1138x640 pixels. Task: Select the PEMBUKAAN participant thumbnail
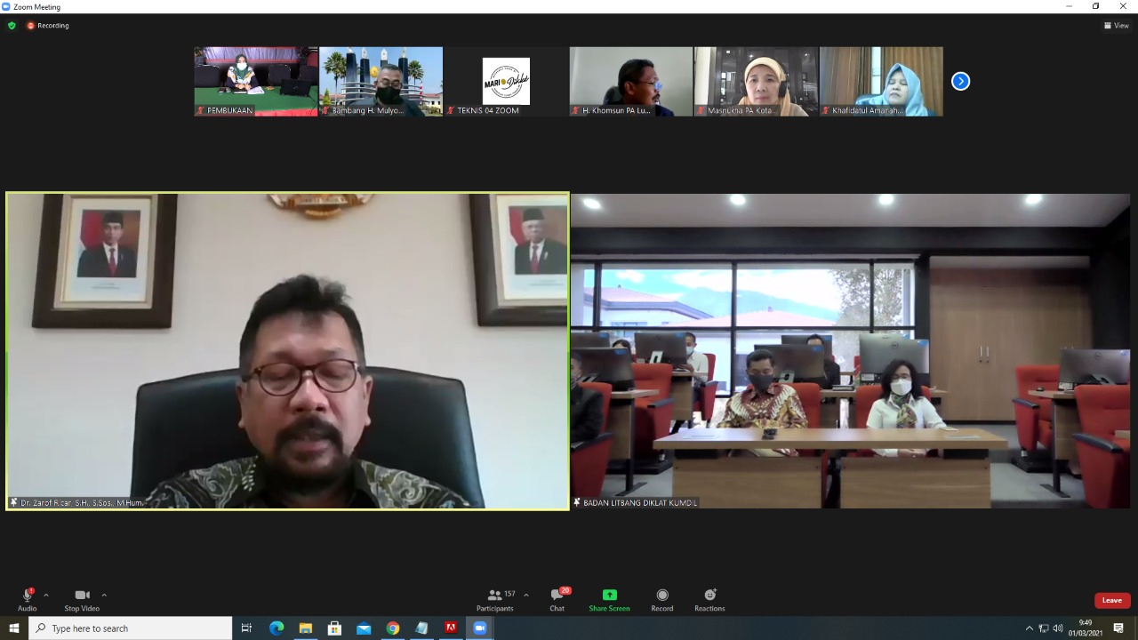tap(256, 81)
